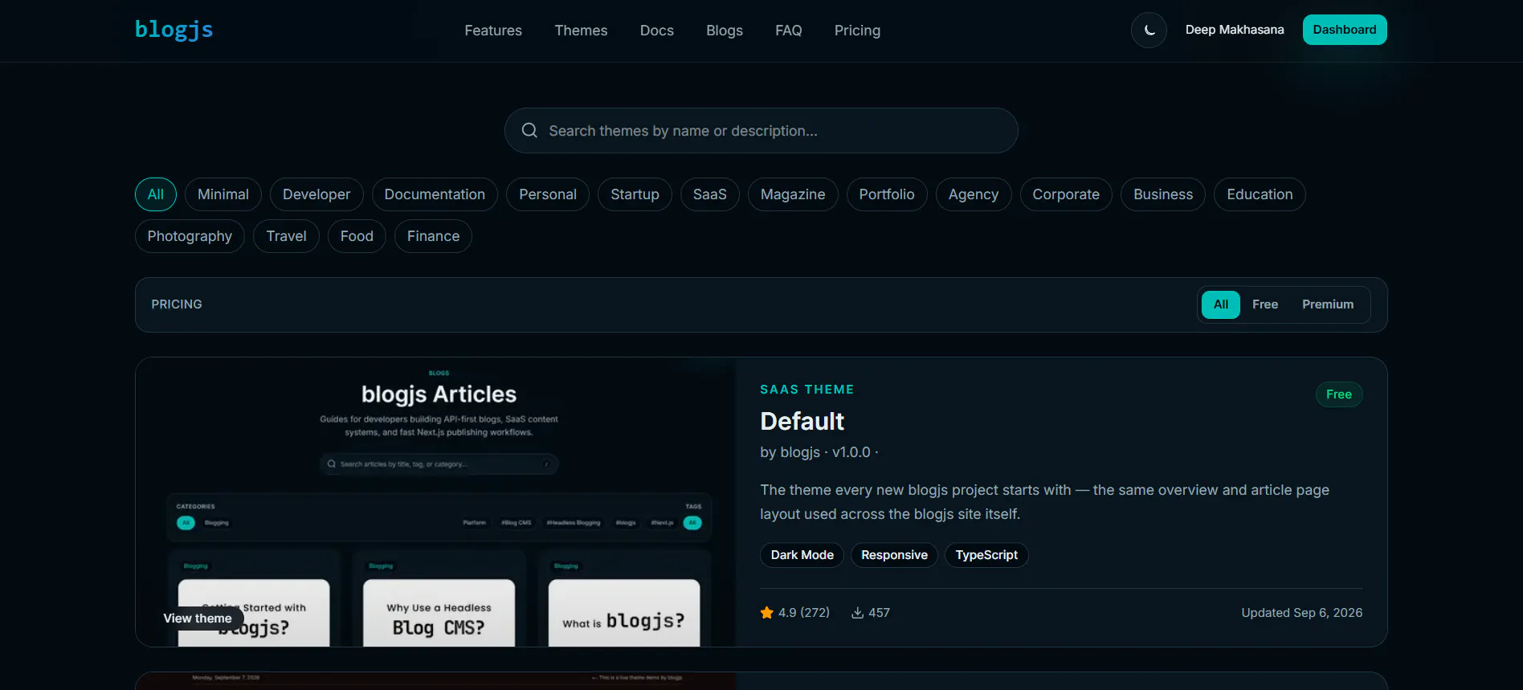Open the Themes nav item

point(581,31)
